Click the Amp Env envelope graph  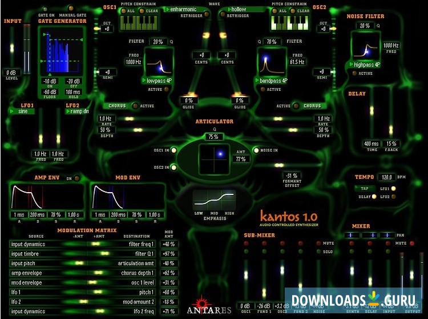coord(47,197)
